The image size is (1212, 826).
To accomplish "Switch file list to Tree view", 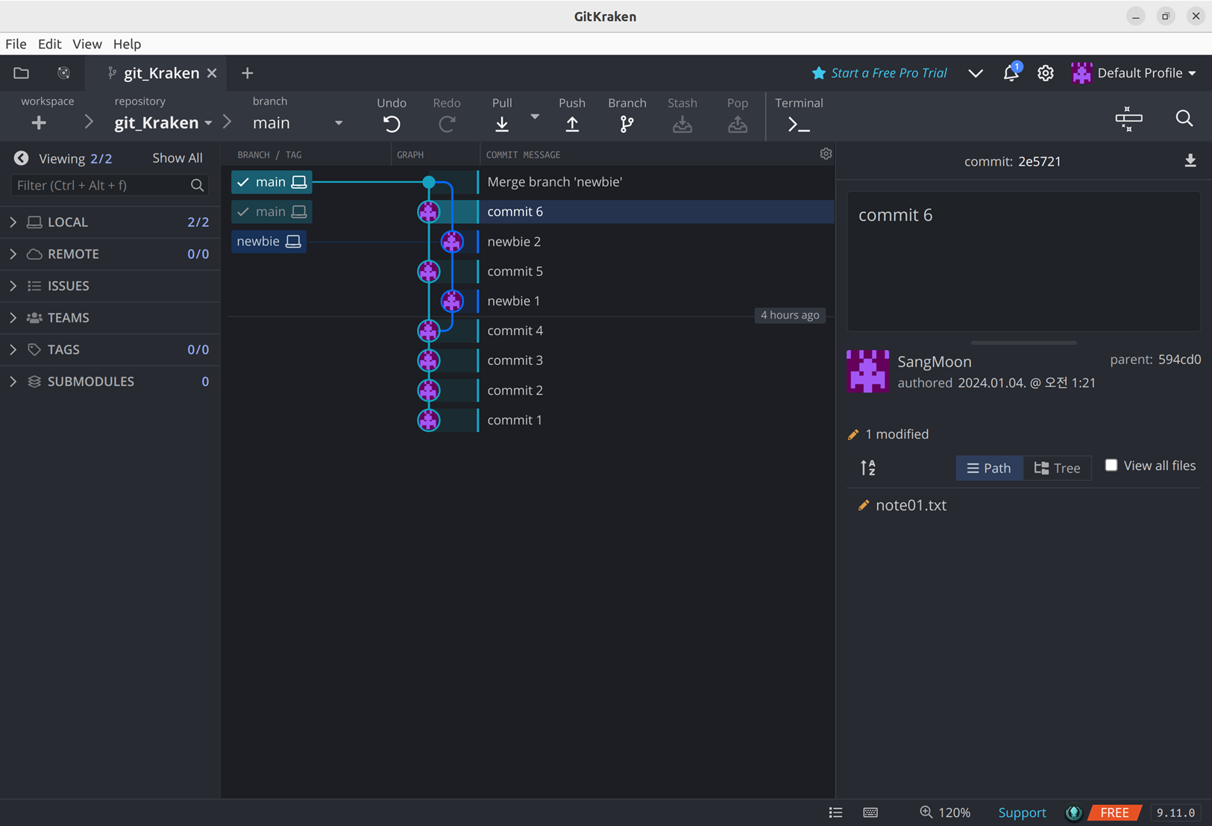I will (x=1057, y=468).
